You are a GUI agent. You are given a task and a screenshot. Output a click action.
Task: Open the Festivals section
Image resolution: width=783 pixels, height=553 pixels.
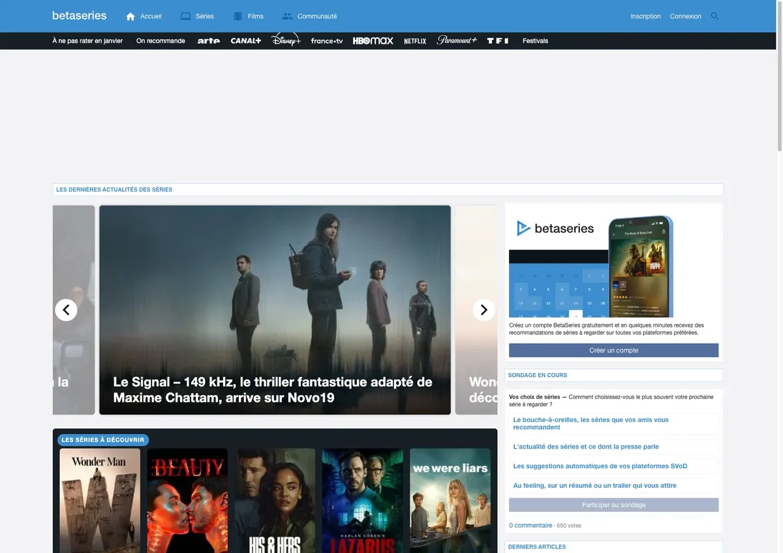click(x=535, y=40)
